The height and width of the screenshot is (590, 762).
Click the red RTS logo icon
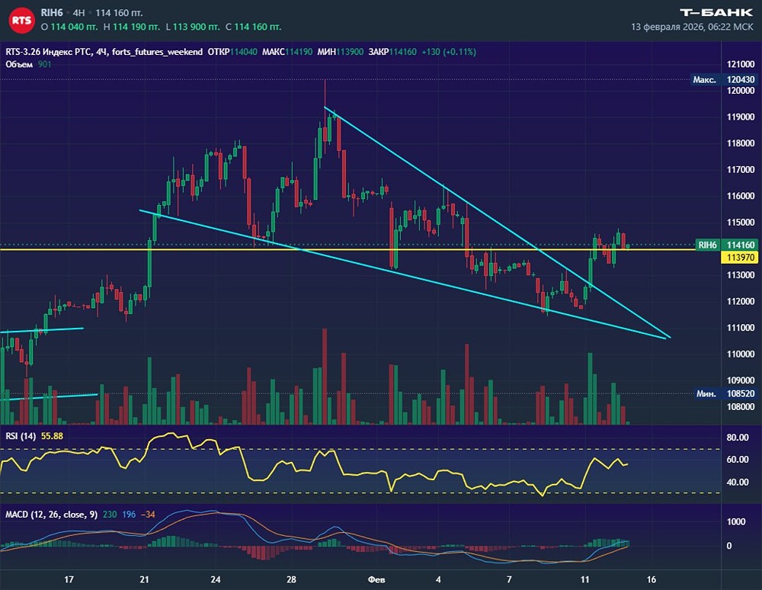pyautogui.click(x=21, y=21)
